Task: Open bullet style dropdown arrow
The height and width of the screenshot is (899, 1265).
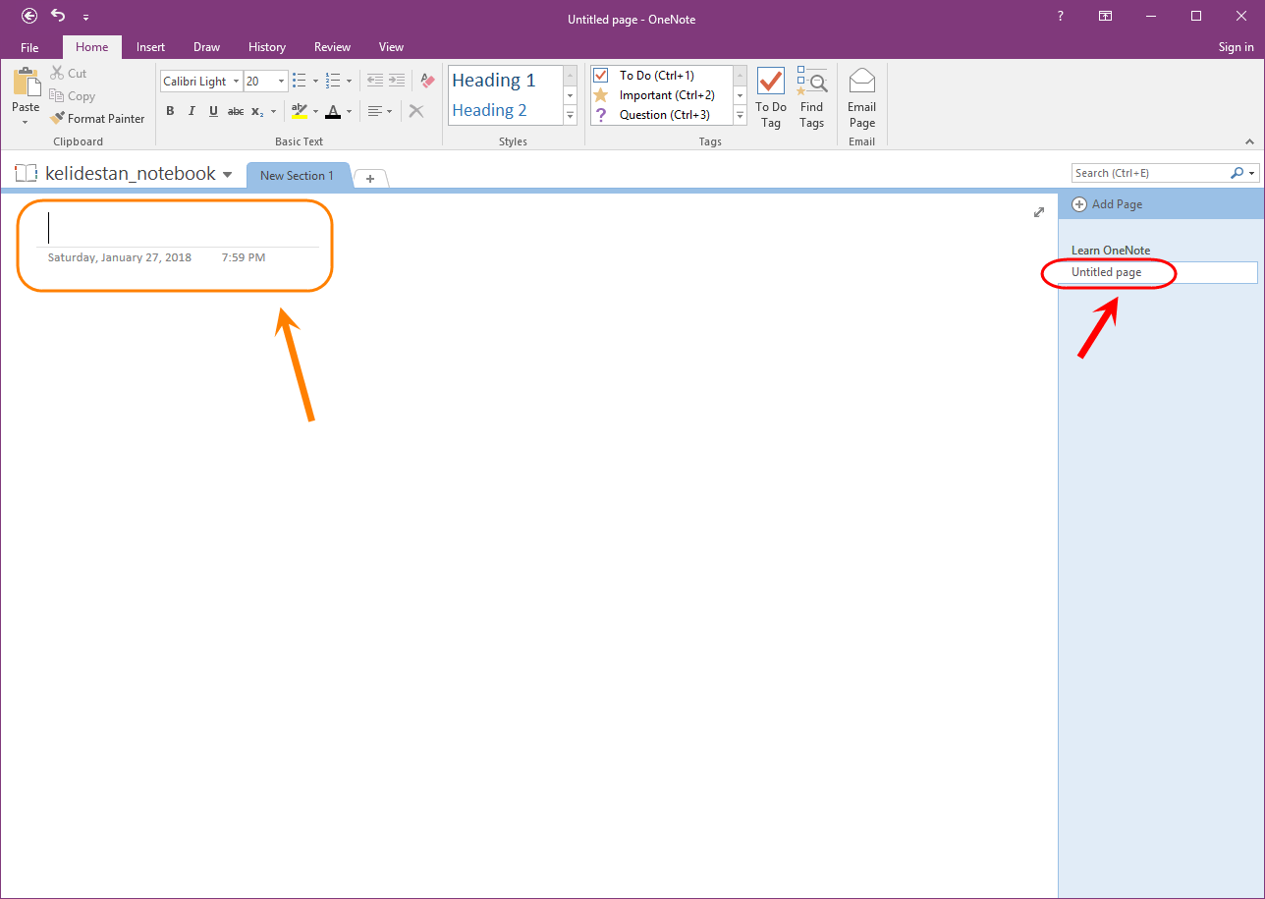Action: [315, 82]
